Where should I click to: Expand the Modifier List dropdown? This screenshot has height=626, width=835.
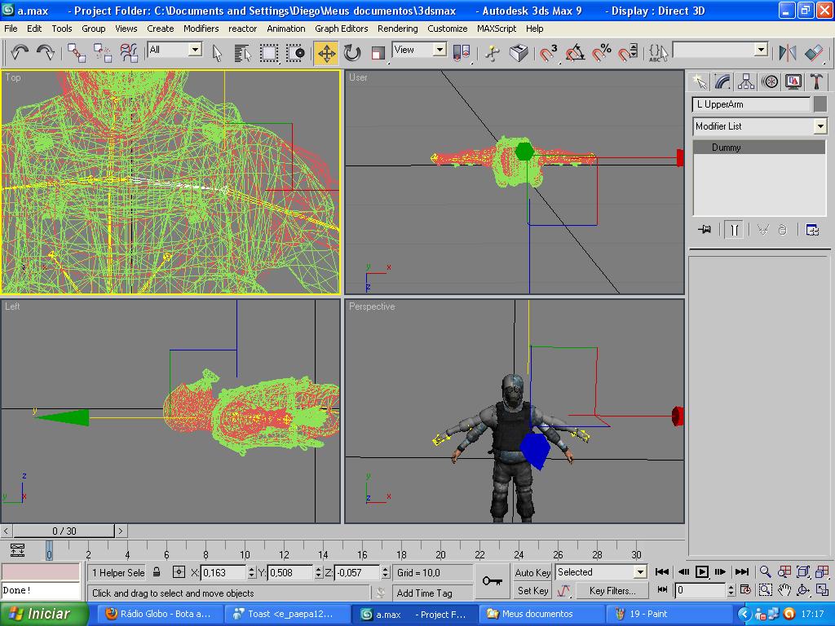coord(820,126)
